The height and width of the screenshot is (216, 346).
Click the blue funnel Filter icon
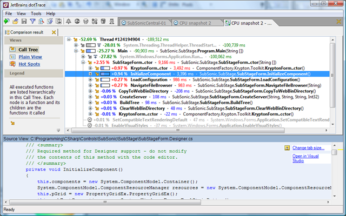pos(32,22)
